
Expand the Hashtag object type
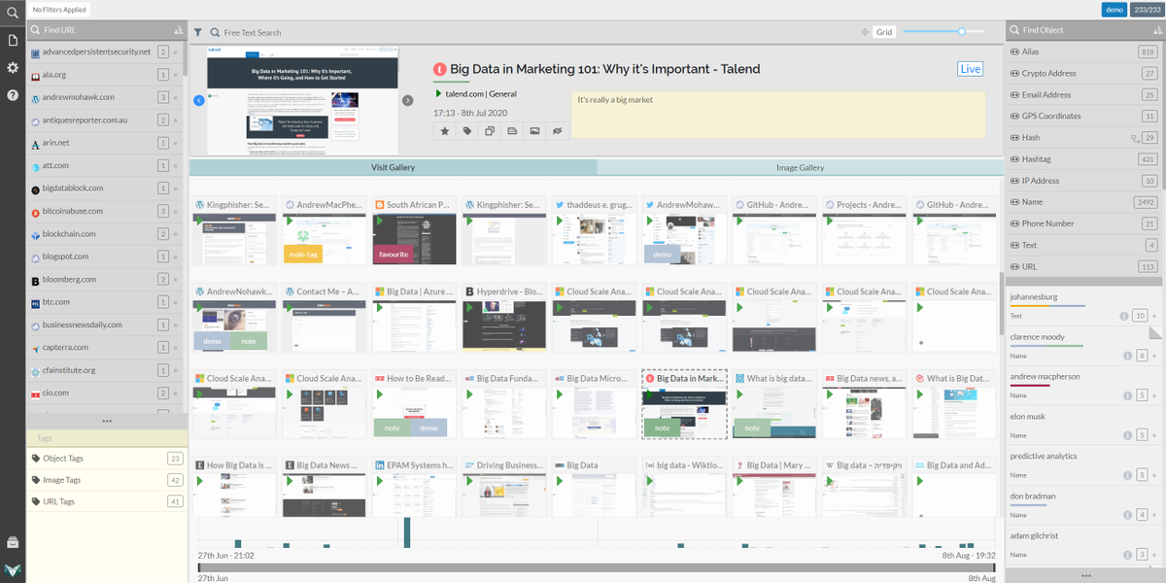click(x=1082, y=159)
